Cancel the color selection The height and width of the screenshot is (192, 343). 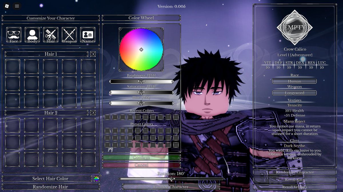pyautogui.click(x=141, y=165)
